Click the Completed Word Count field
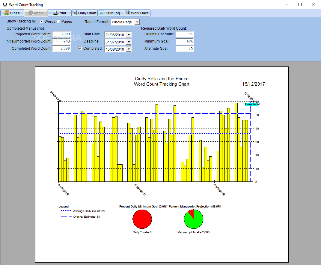The width and height of the screenshot is (321, 265). click(x=61, y=49)
